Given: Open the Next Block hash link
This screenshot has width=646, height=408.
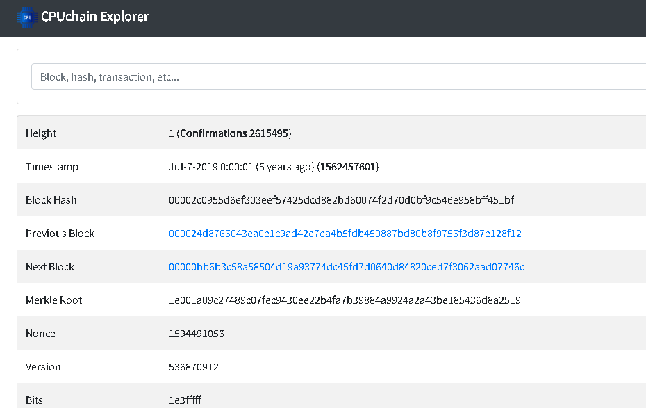Looking at the screenshot, I should click(x=347, y=267).
